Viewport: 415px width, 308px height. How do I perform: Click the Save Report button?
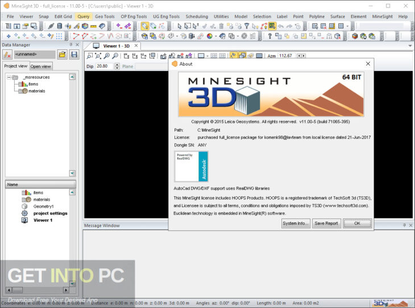point(326,223)
